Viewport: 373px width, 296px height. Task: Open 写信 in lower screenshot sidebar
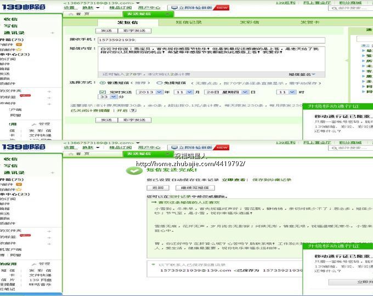(11, 166)
